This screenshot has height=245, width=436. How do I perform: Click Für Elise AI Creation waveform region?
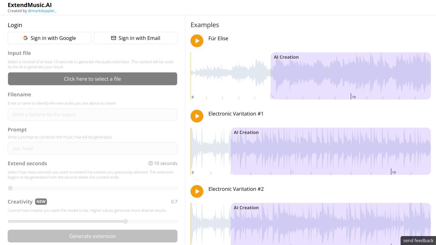tap(351, 76)
